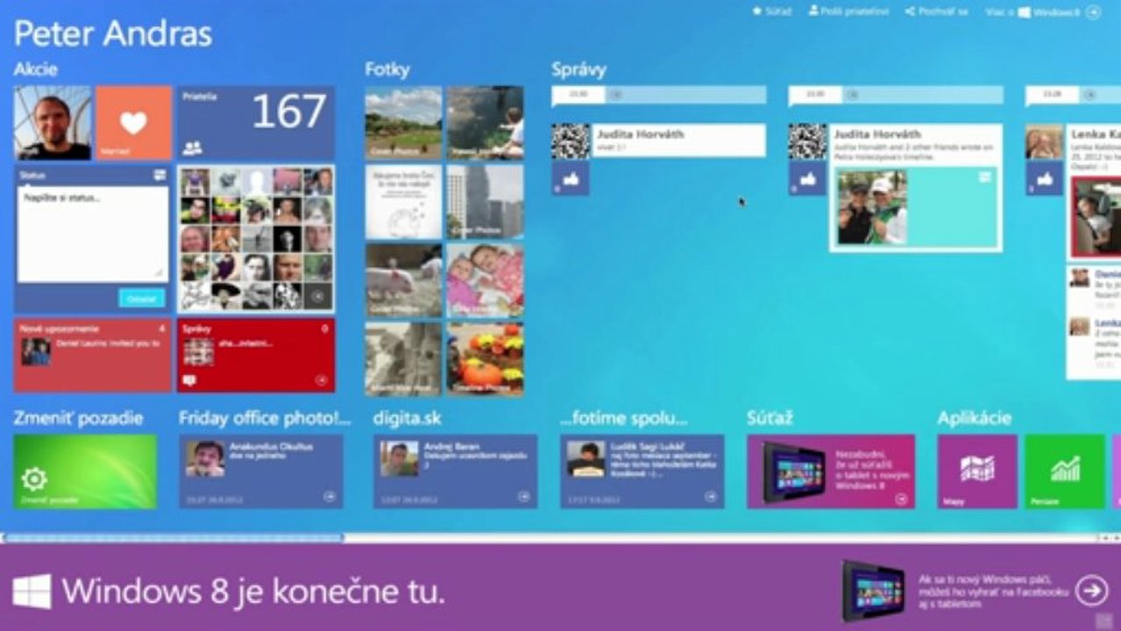Image resolution: width=1121 pixels, height=631 pixels.
Task: Click the Windows logo in purple banner
Action: [32, 592]
